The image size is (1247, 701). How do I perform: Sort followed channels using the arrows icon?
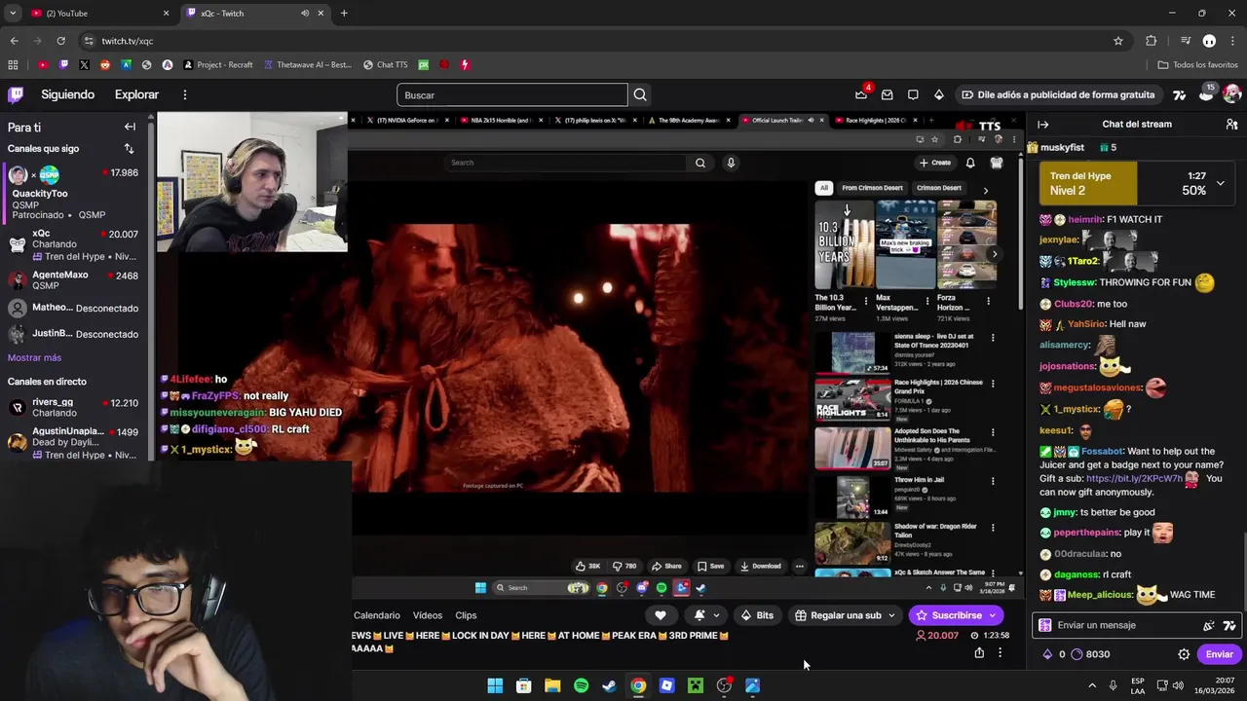(129, 148)
